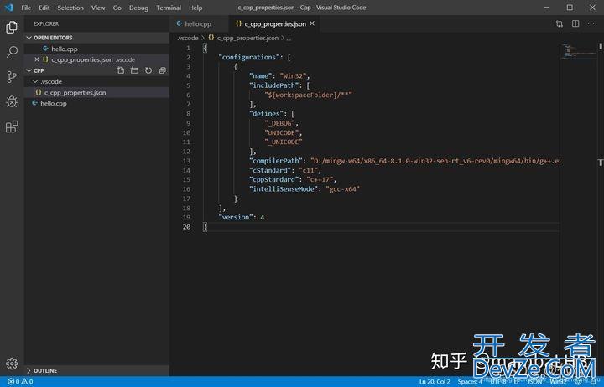Open the Debug view bug icon
Screen dimensions: 604x387
[x=12, y=101]
